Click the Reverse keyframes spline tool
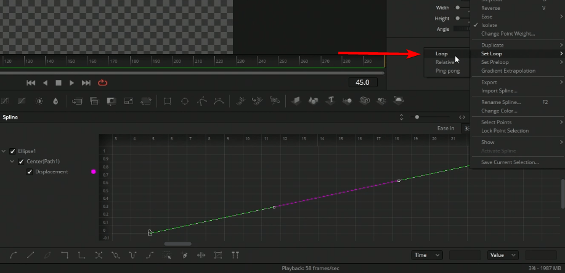This screenshot has height=273, width=565. pos(99,255)
